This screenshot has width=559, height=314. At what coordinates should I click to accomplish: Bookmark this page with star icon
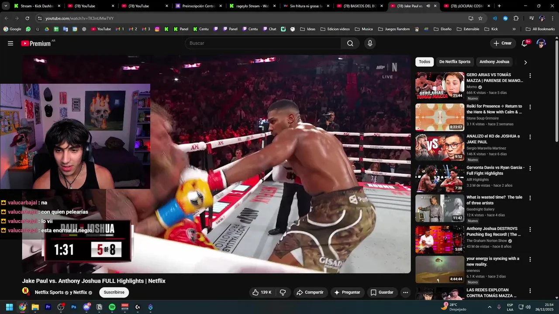pyautogui.click(x=480, y=18)
